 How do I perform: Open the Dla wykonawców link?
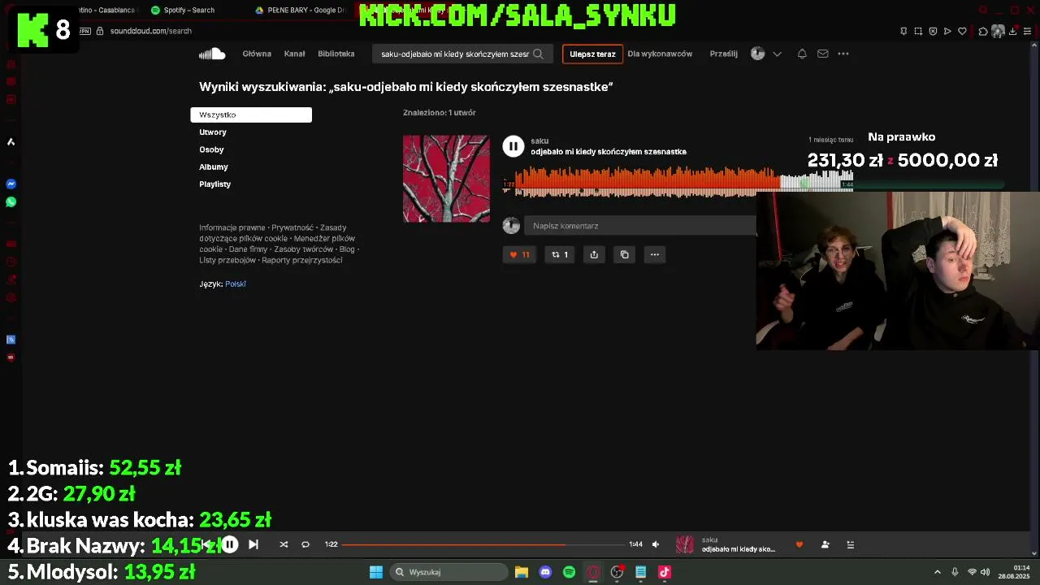pyautogui.click(x=660, y=54)
